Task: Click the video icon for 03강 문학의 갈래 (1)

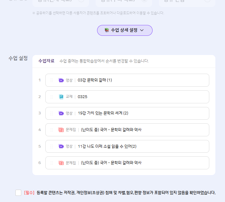Action: click(61, 80)
